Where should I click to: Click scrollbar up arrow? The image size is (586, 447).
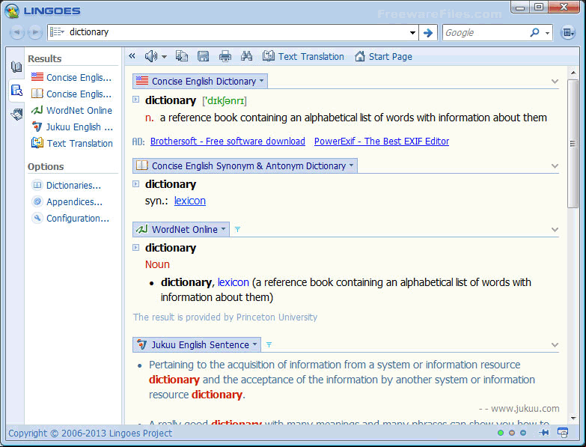(x=573, y=72)
